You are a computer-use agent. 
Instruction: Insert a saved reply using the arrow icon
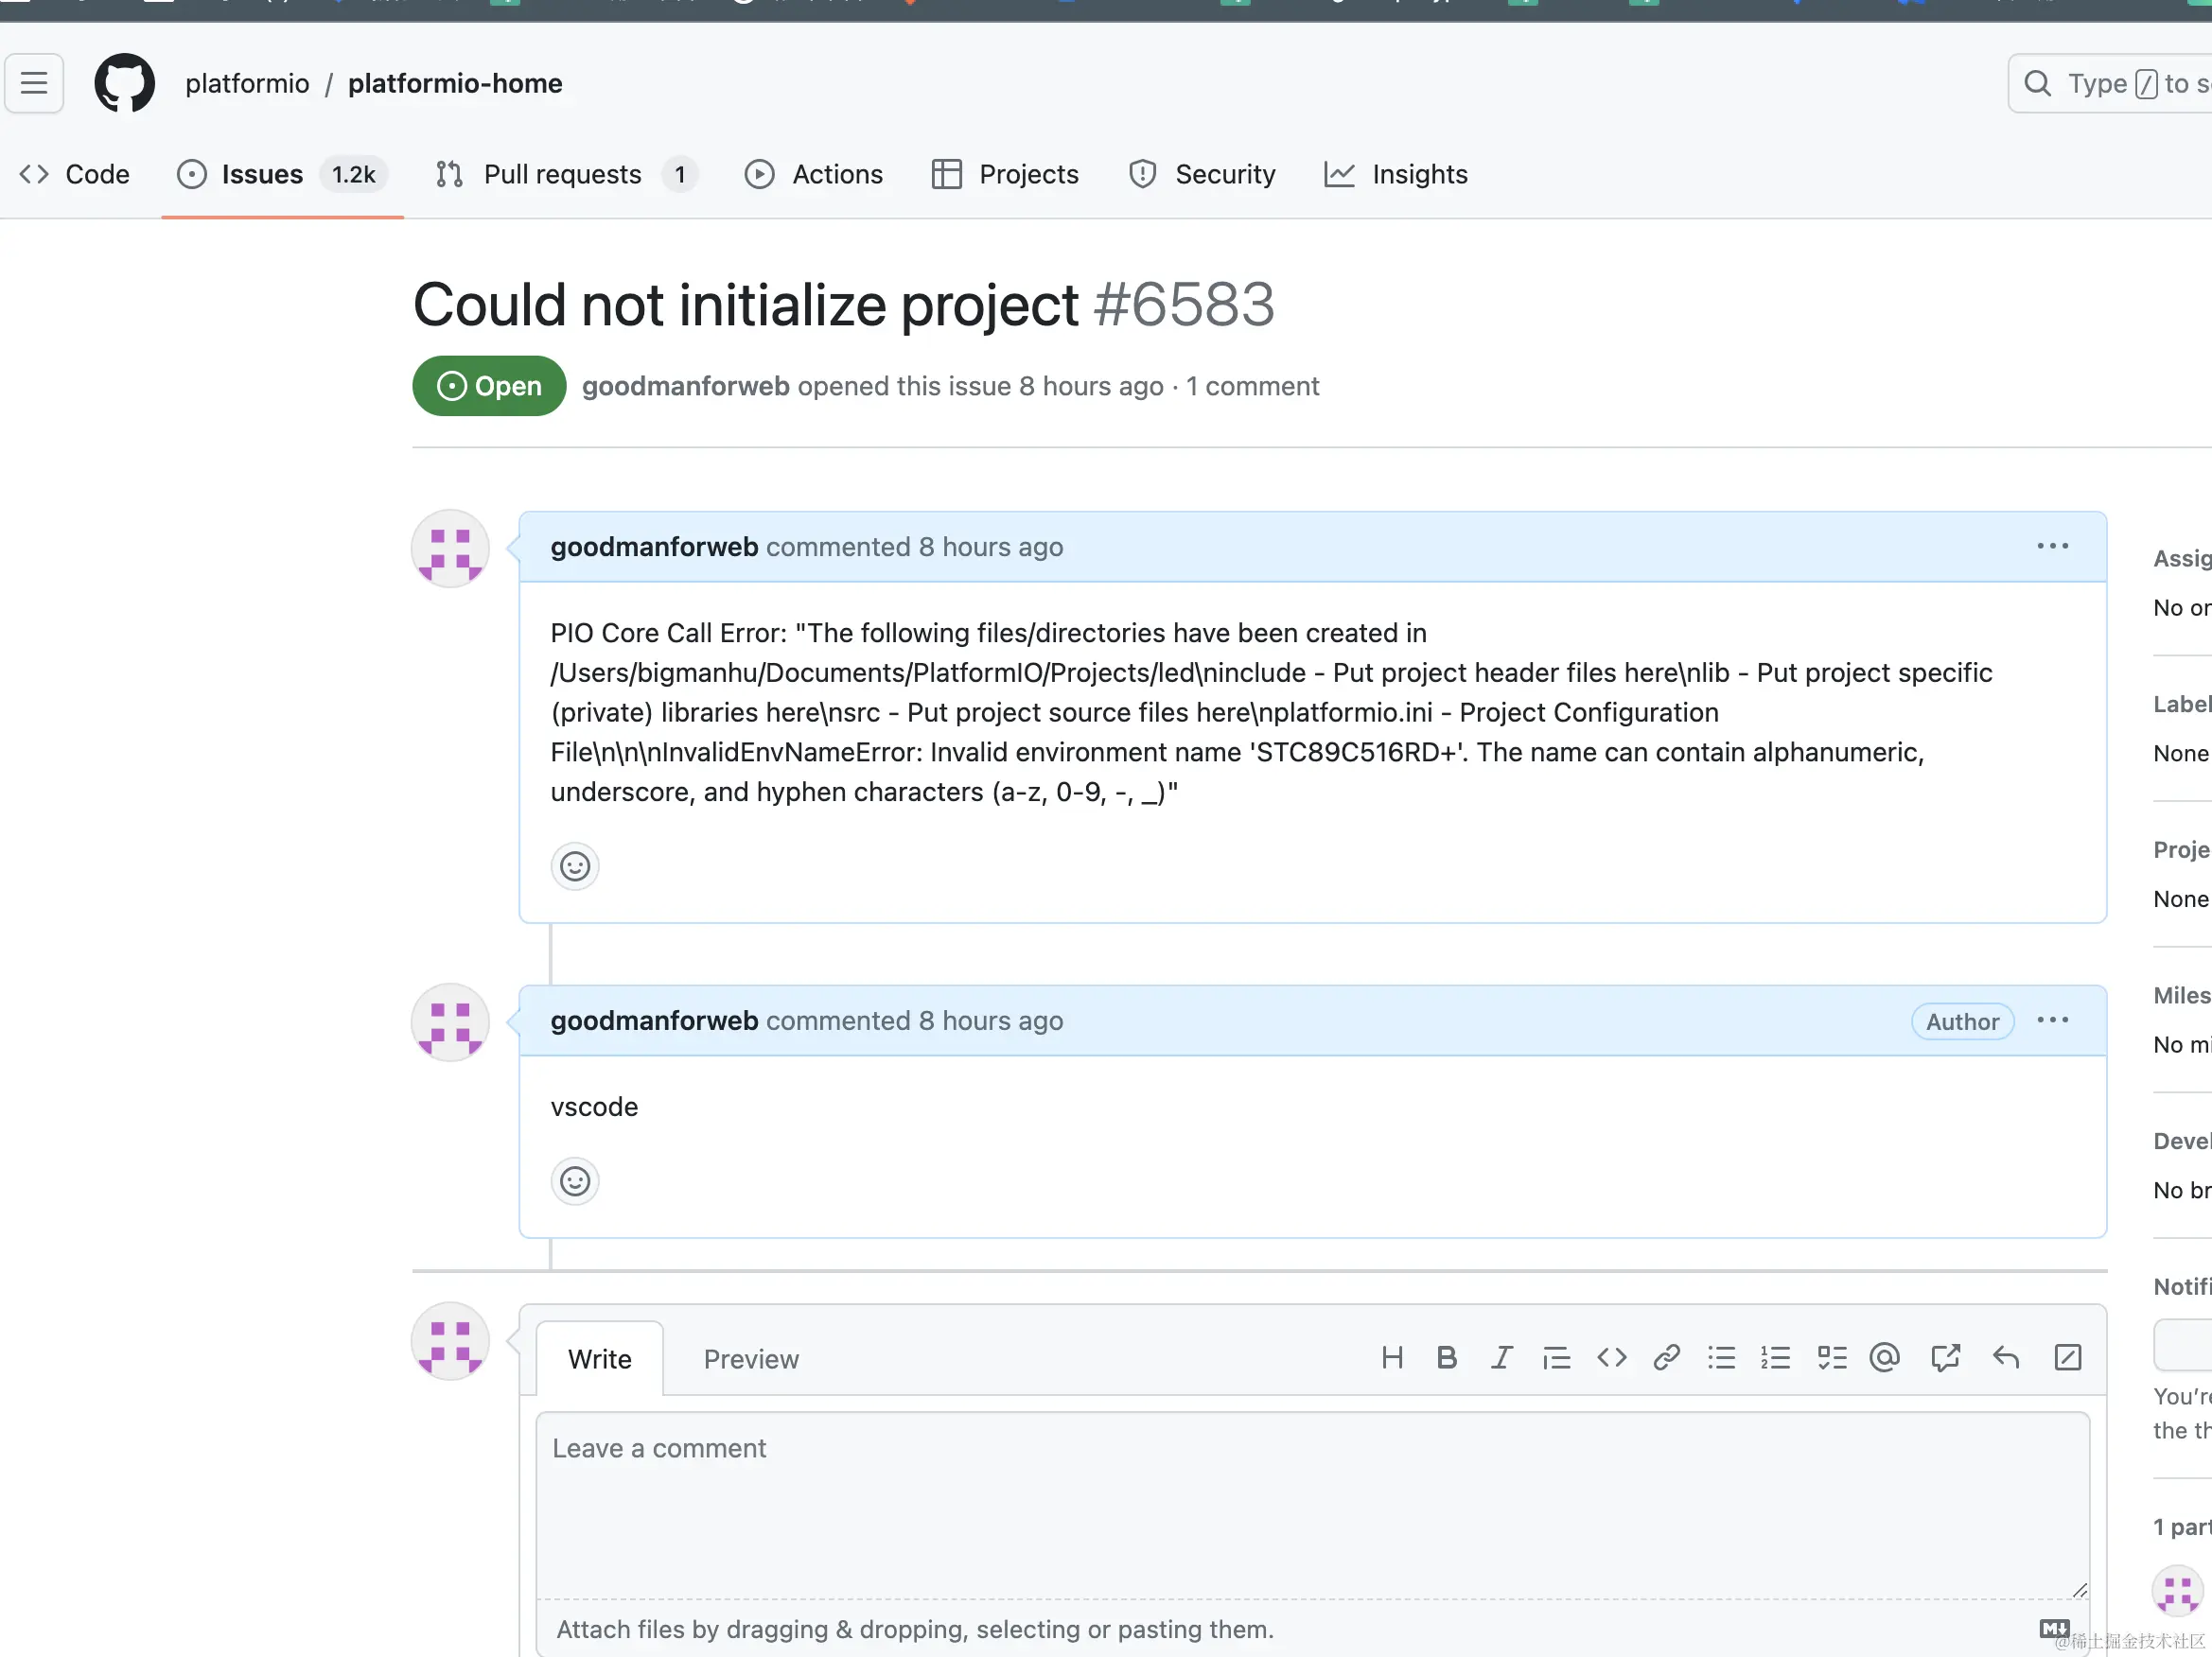point(2005,1357)
